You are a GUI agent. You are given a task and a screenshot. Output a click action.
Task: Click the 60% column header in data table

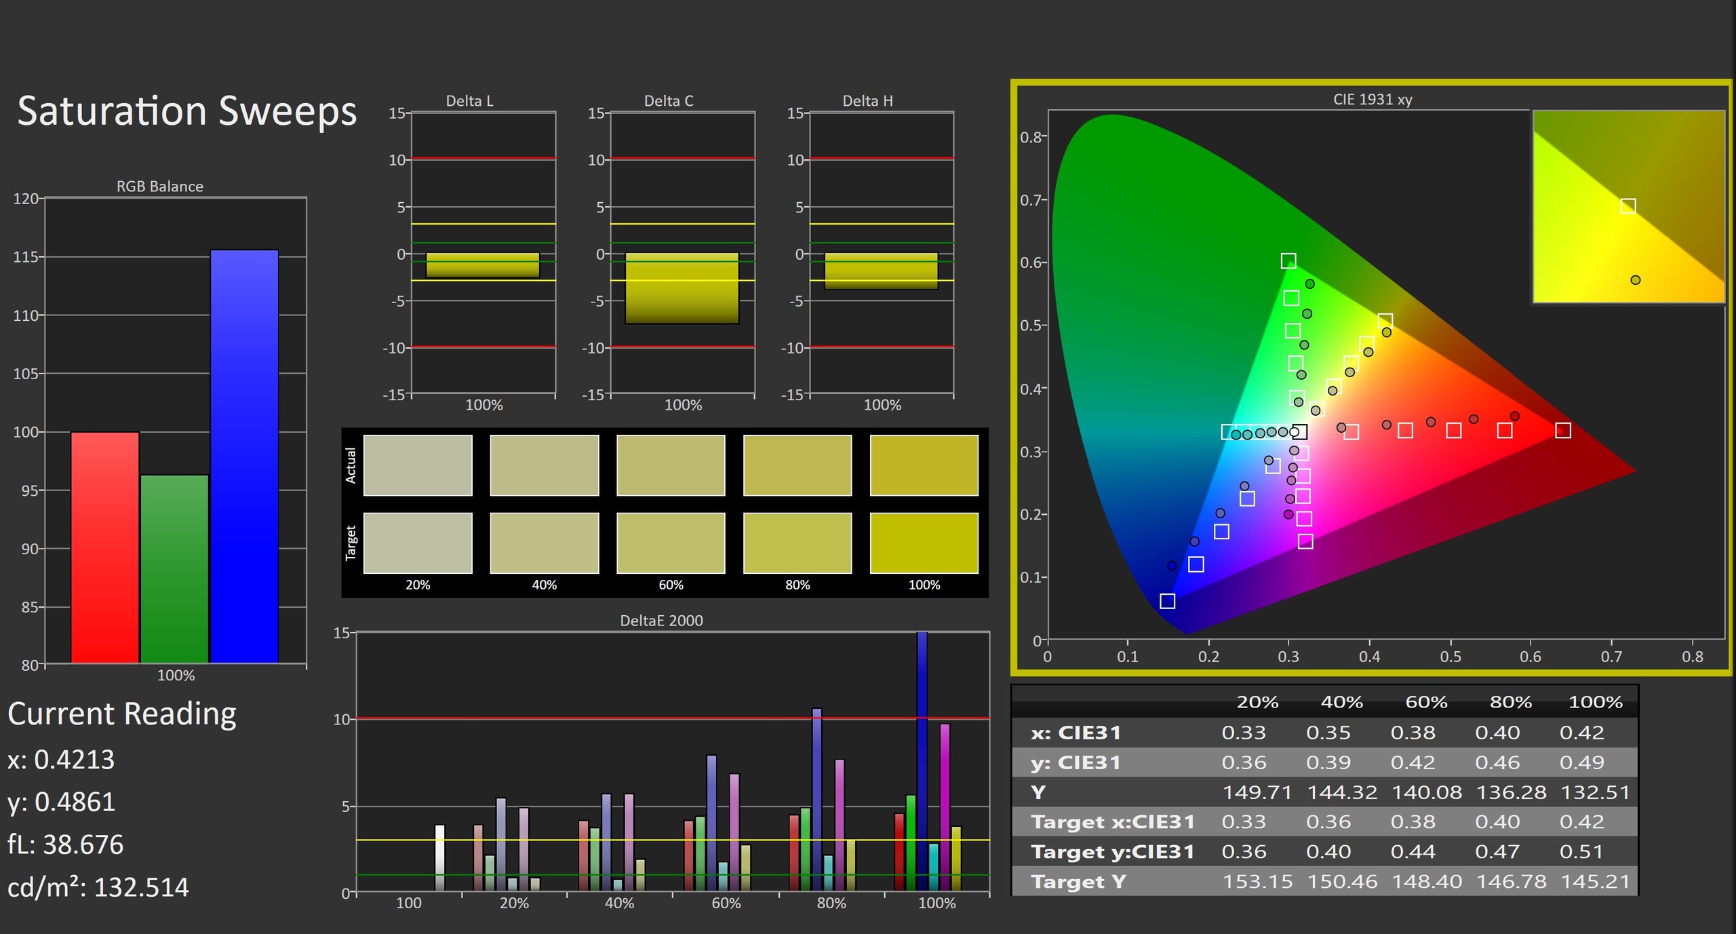click(x=1426, y=702)
